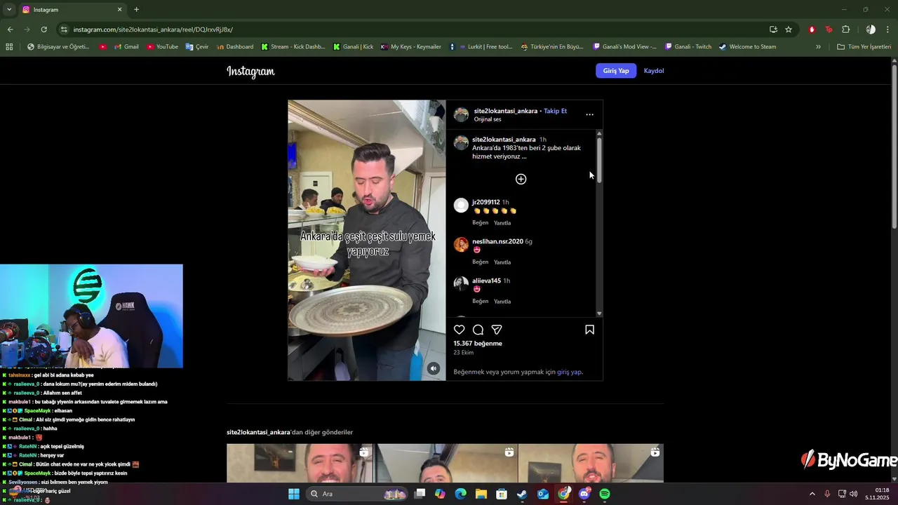Image resolution: width=898 pixels, height=505 pixels.
Task: Open the Gmail bookmark
Action: (126, 47)
